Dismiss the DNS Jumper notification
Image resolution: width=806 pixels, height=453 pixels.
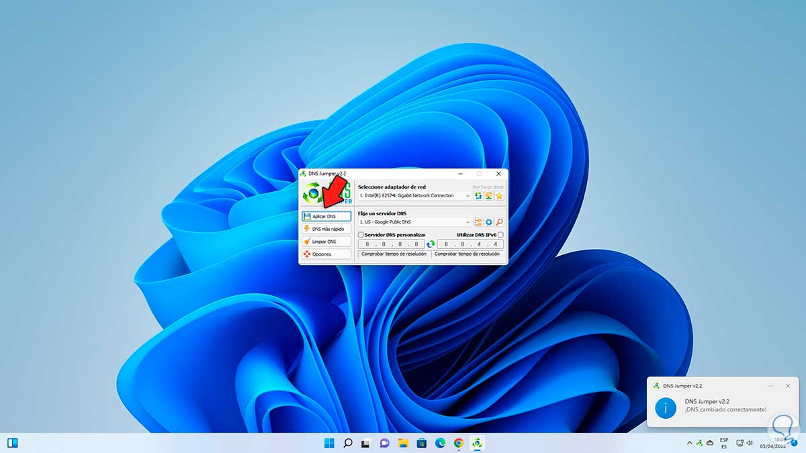(x=789, y=386)
